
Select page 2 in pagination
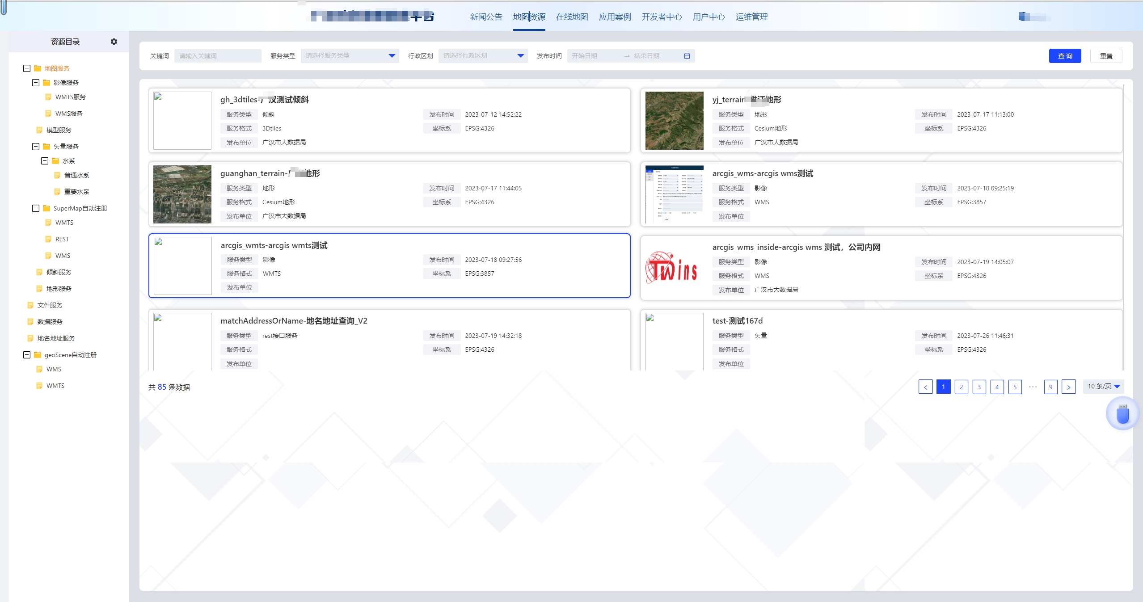pos(961,386)
